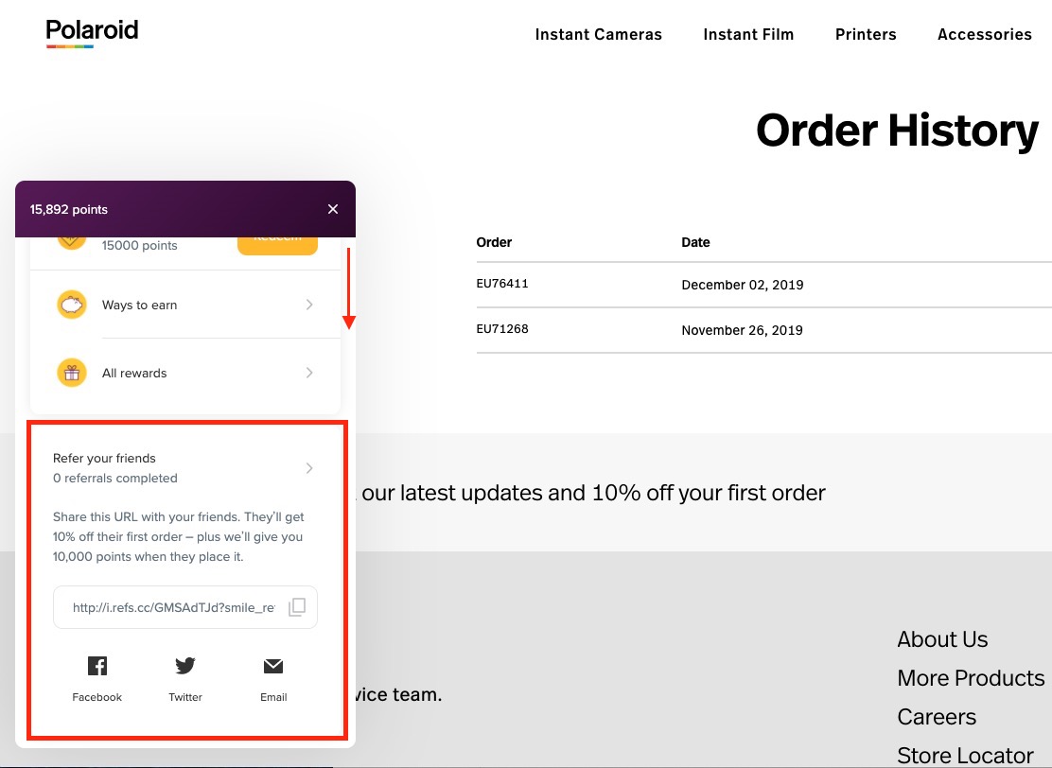Click the gift box All rewards icon
This screenshot has height=768, width=1052.
tap(72, 373)
